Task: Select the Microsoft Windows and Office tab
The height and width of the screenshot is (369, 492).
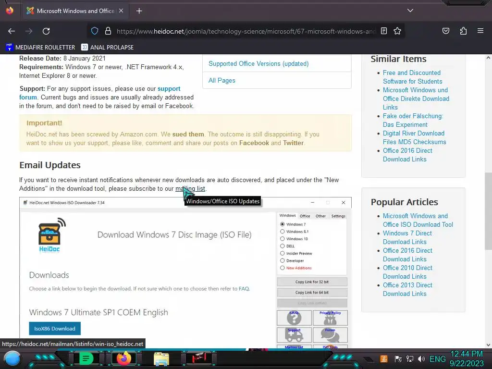Action: click(x=75, y=11)
